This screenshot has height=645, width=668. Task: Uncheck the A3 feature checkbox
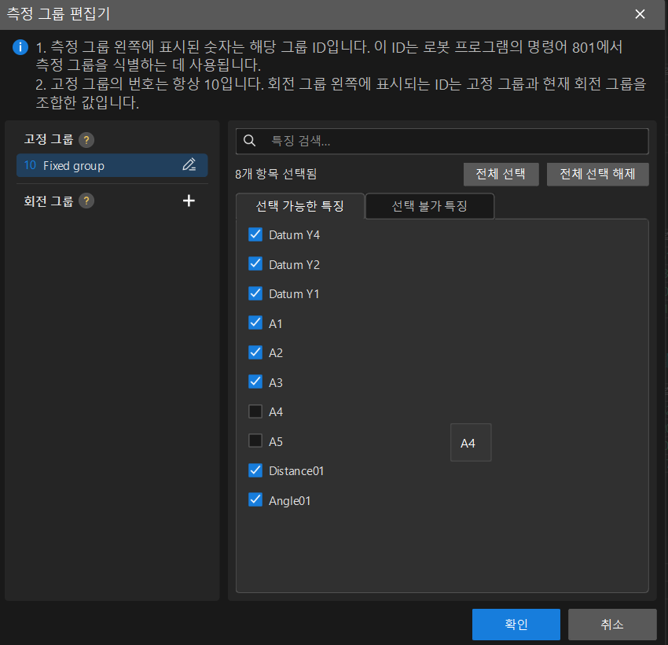pyautogui.click(x=255, y=382)
